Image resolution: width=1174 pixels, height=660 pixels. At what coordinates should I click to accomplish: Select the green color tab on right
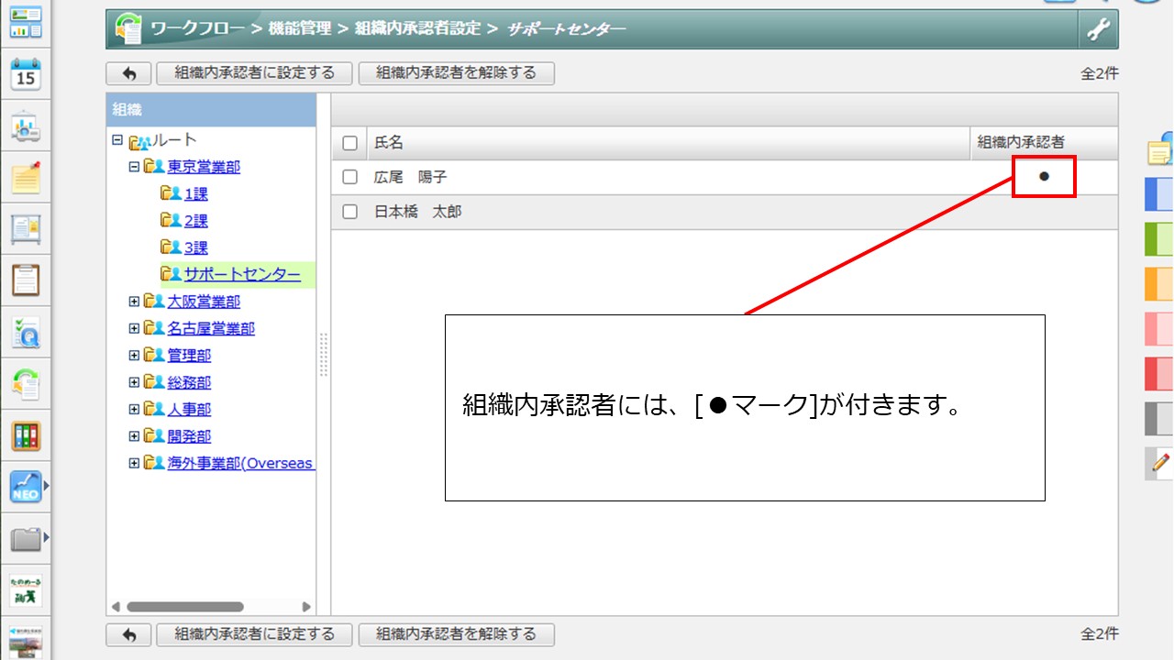pyautogui.click(x=1159, y=239)
